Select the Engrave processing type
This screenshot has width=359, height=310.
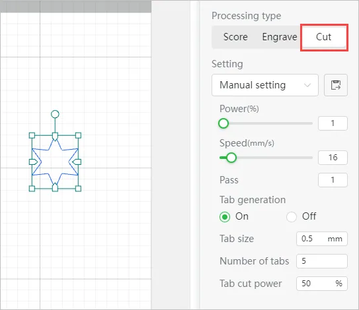pos(280,37)
